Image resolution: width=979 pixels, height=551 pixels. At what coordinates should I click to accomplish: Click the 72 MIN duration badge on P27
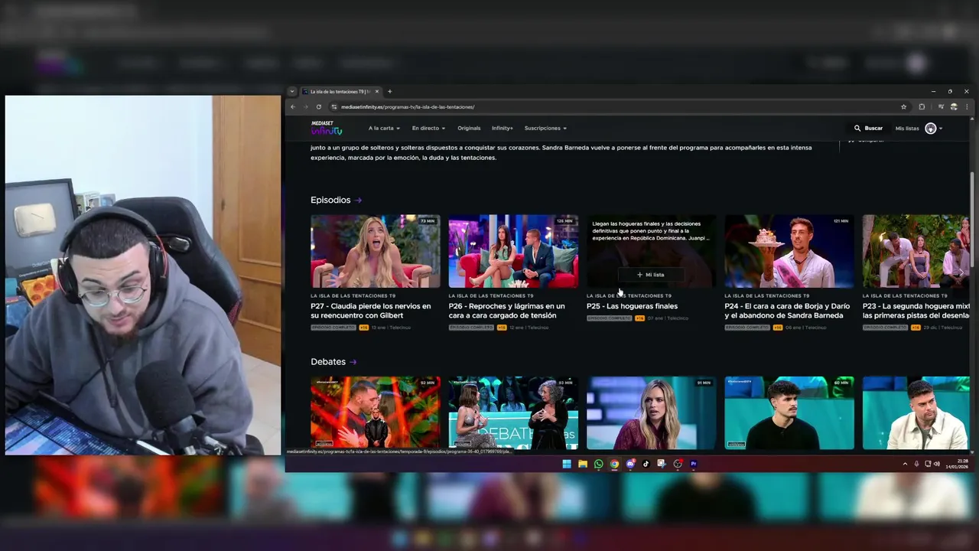pyautogui.click(x=428, y=221)
